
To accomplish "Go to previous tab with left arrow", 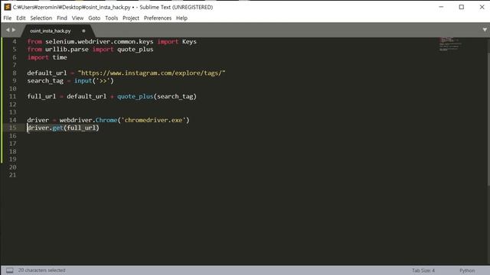I will tap(8, 30).
